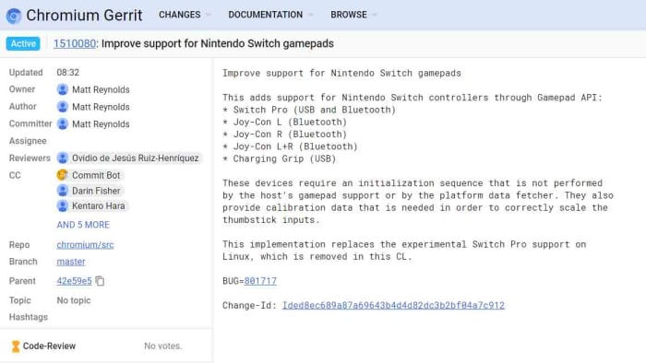Click the Code-Review hourglass icon
This screenshot has height=363, width=646.
pos(16,346)
